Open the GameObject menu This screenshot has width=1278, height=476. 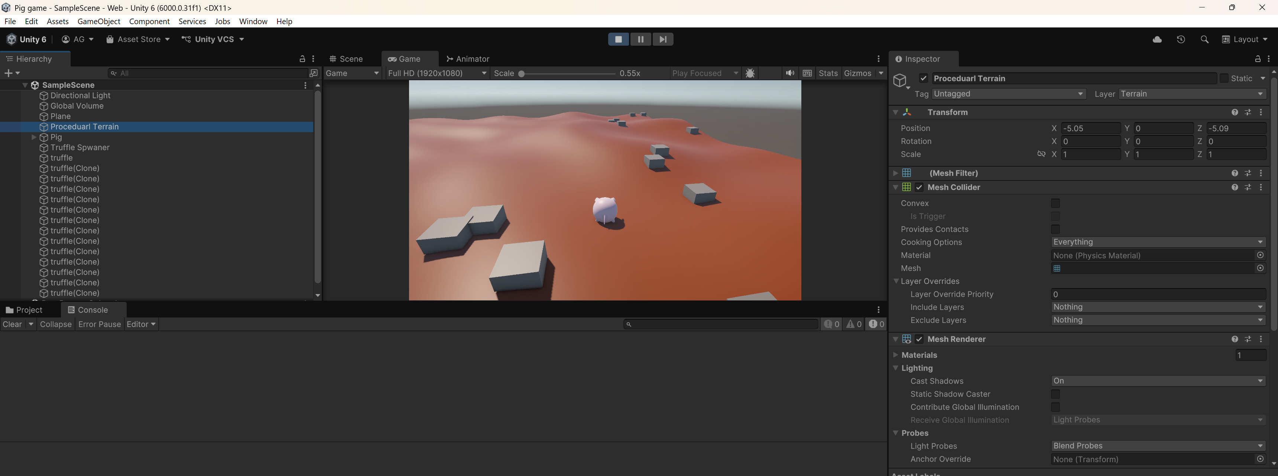99,21
